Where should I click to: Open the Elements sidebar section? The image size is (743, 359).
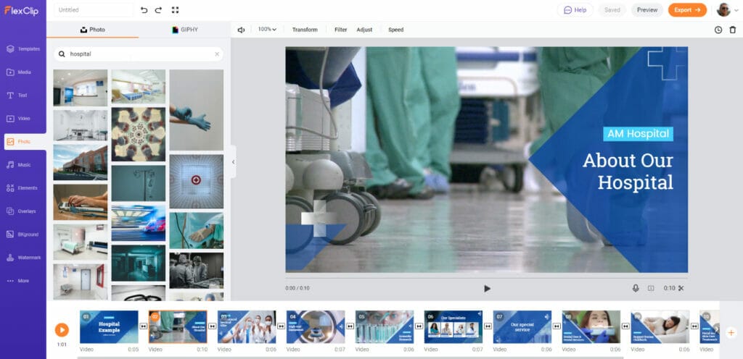point(23,188)
